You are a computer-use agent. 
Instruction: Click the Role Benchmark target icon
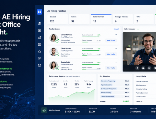(44, 110)
